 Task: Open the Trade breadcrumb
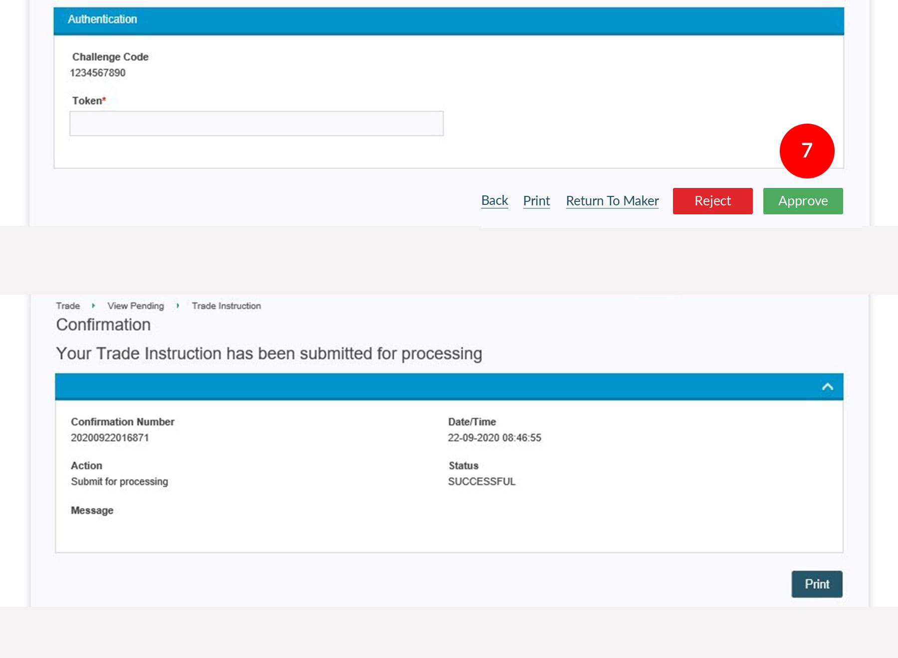click(x=68, y=306)
